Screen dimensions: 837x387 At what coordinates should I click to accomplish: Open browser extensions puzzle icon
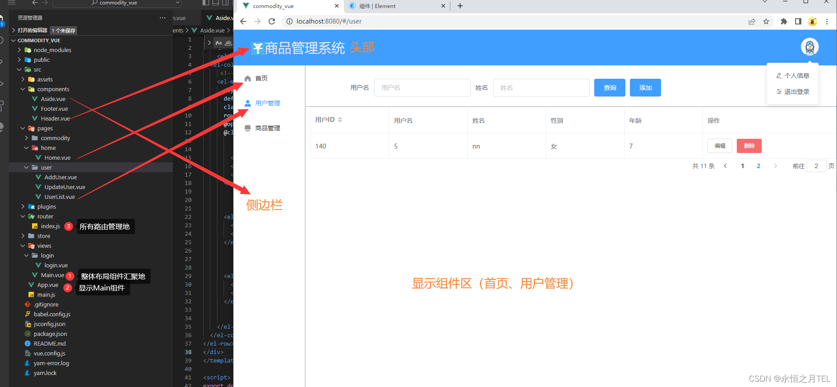[784, 21]
